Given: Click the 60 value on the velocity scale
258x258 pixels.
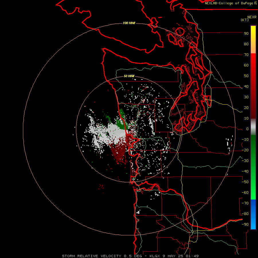Looking at the screenshot, I should (x=246, y=65).
